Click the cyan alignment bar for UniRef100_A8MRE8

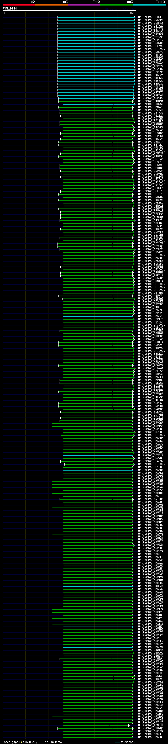96,17
